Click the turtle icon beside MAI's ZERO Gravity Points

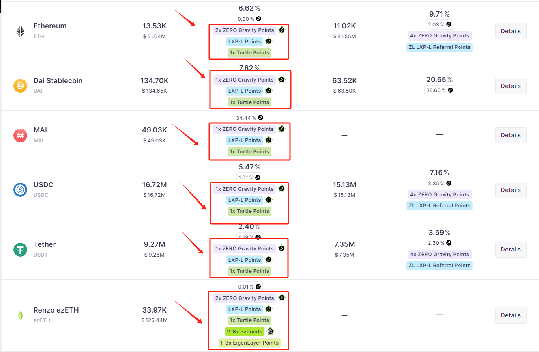[282, 129]
